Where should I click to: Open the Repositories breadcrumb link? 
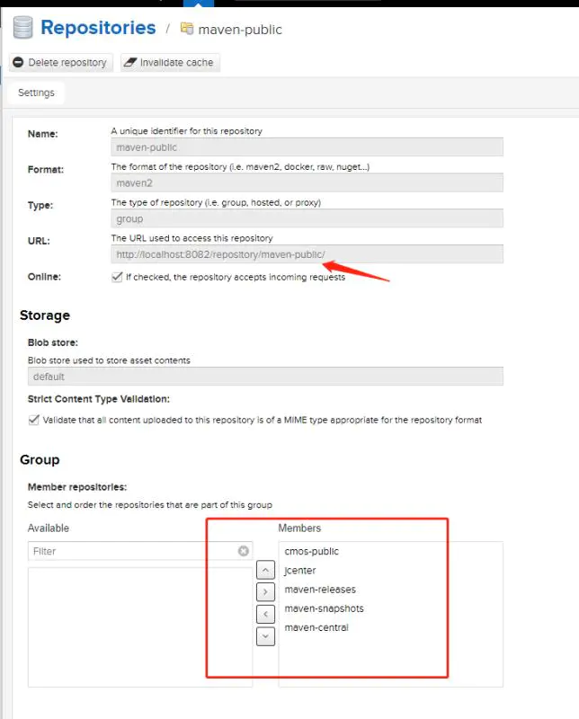pyautogui.click(x=98, y=28)
